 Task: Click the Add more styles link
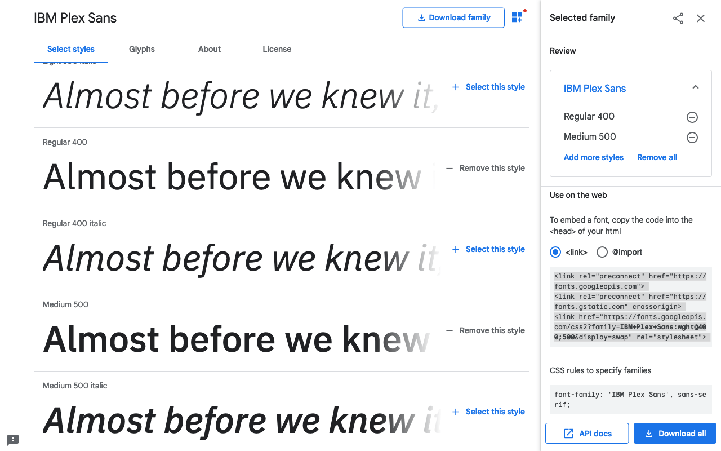tap(594, 157)
